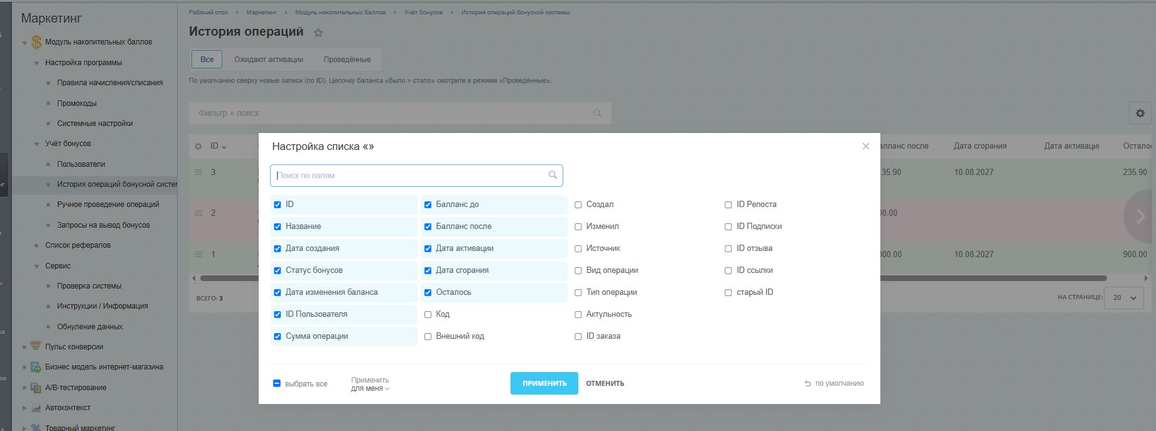1156x431 pixels.
Task: Click the magnifier in field search box
Action: pos(553,175)
